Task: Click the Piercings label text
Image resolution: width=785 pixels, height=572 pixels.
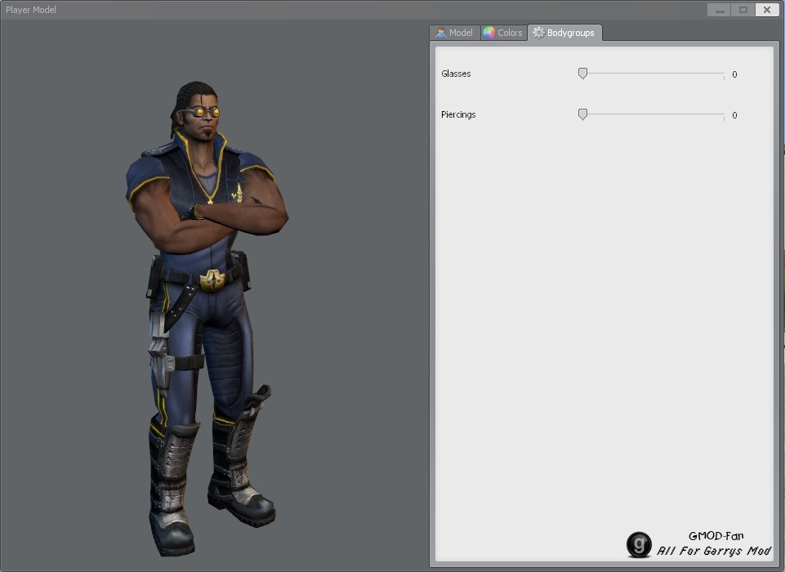Action: [458, 114]
